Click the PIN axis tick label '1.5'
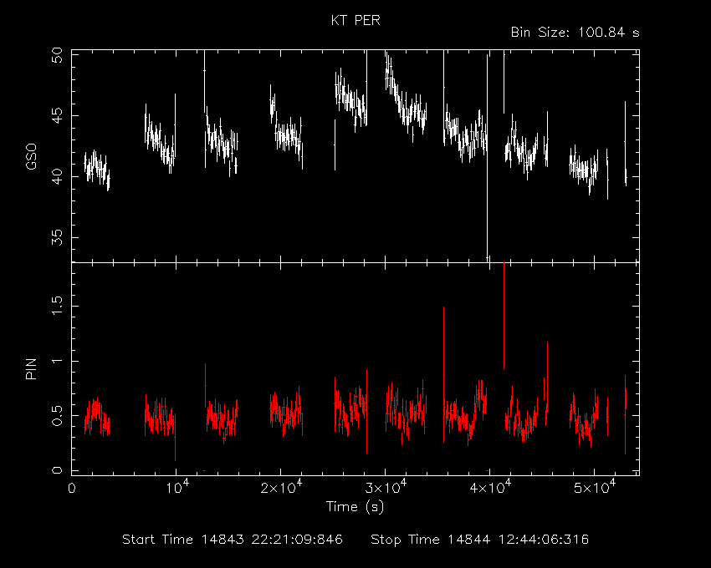This screenshot has width=711, height=568. click(x=57, y=307)
